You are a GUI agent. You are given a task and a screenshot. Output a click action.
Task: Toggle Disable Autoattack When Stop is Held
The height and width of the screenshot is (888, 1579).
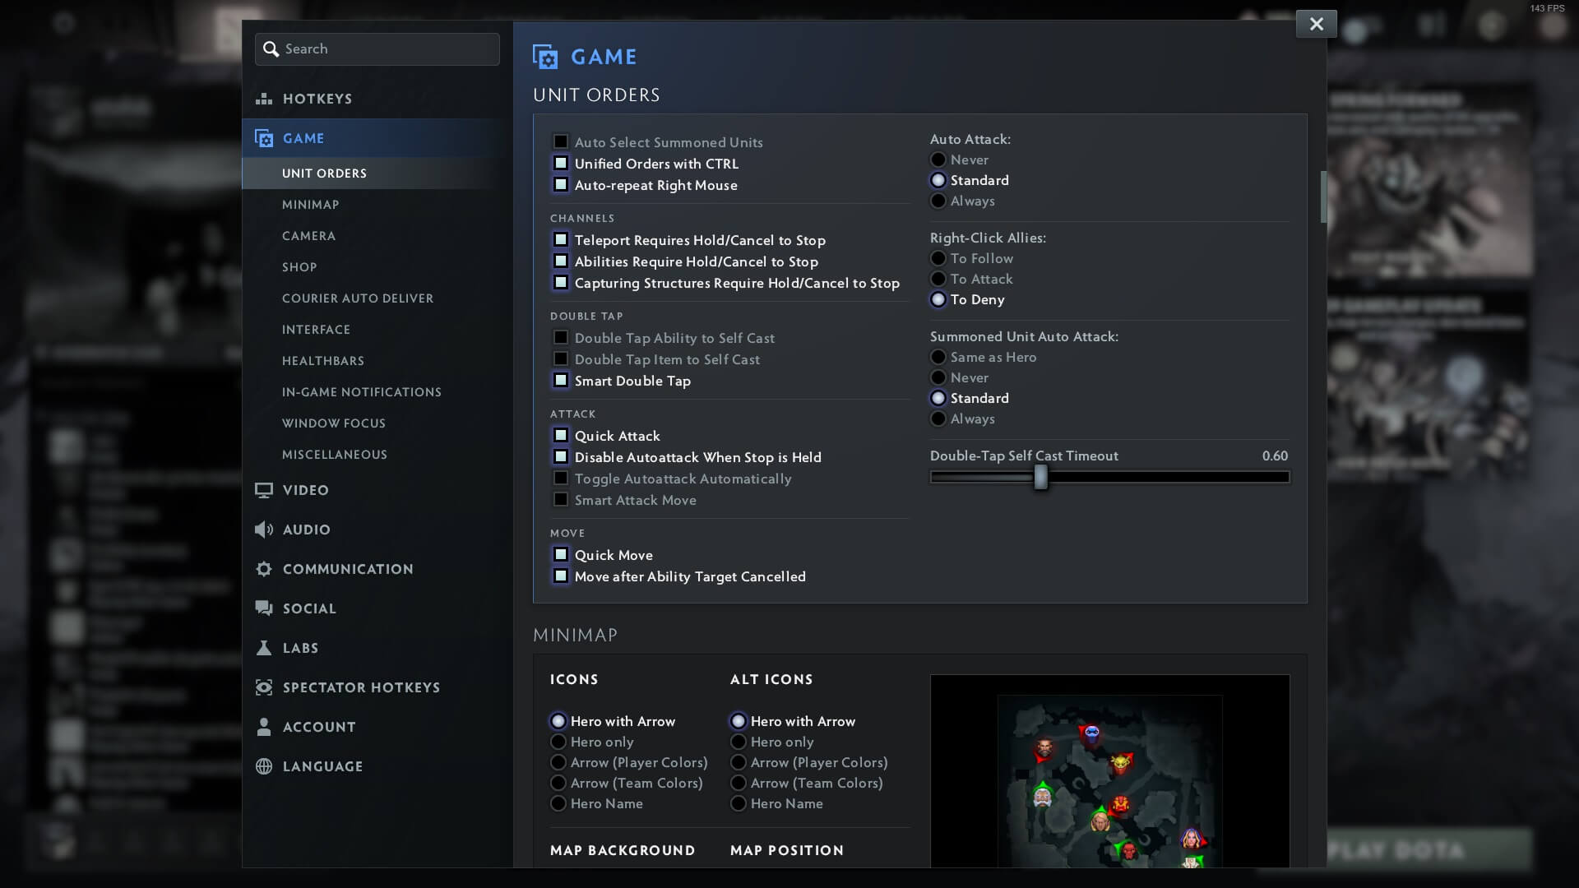click(561, 456)
